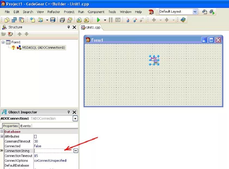Viewport: 229px width, 169px height.
Task: Click the New item icon in Structure toolbar
Action: pos(3,34)
